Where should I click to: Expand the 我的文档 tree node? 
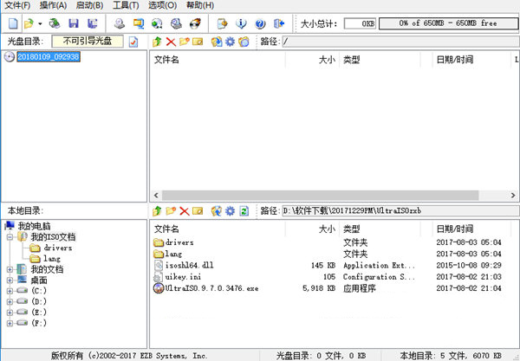[10, 269]
